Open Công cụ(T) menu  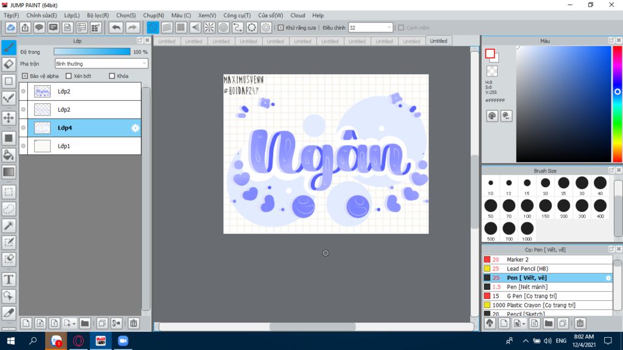[x=237, y=15]
